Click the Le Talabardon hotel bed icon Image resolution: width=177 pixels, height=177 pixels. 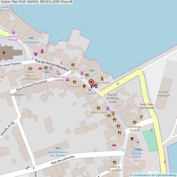pos(31,38)
